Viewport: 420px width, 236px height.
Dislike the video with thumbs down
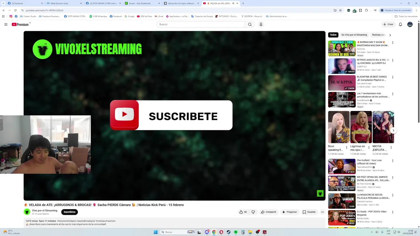(253, 212)
